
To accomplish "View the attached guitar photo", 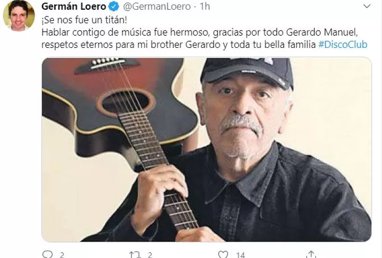I will pos(206,150).
